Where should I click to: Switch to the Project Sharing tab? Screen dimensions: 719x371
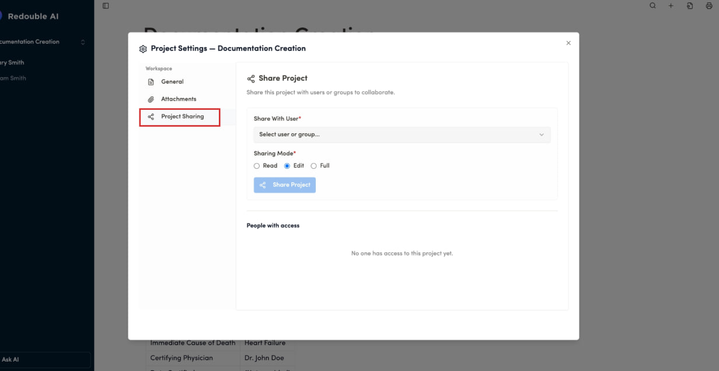182,117
